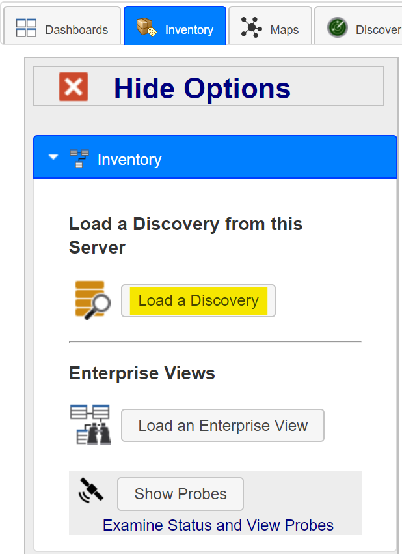The width and height of the screenshot is (402, 554).
Task: Click the Enterprise Views binoculars icon
Action: 90,424
